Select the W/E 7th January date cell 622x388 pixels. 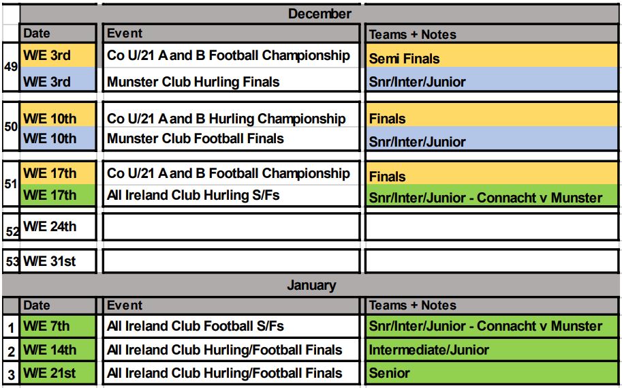click(58, 327)
